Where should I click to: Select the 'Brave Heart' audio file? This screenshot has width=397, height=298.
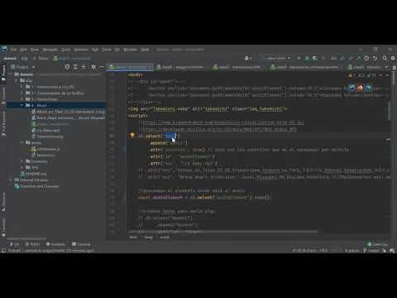69,118
